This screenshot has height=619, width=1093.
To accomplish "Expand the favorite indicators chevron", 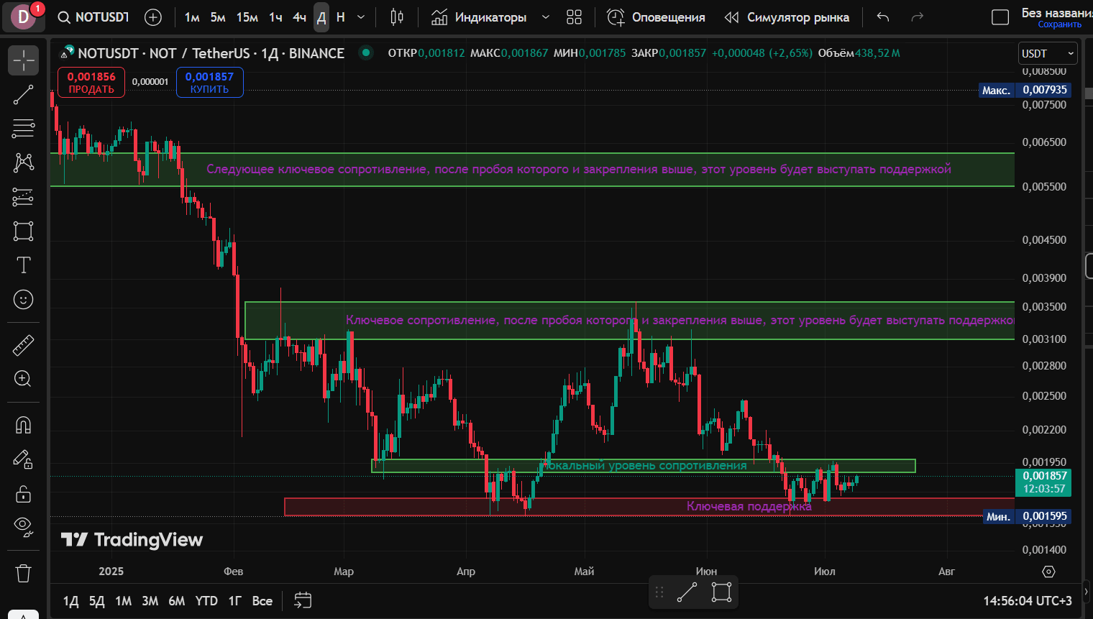I will (x=545, y=17).
